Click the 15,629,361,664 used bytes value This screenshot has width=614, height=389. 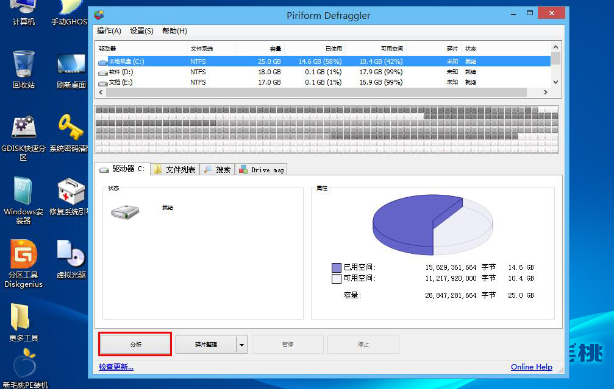(451, 267)
